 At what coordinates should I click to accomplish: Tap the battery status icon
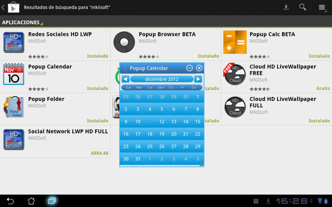326,201
